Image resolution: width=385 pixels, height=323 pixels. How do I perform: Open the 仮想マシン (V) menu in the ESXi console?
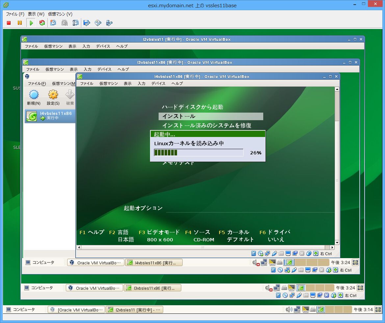pos(60,14)
